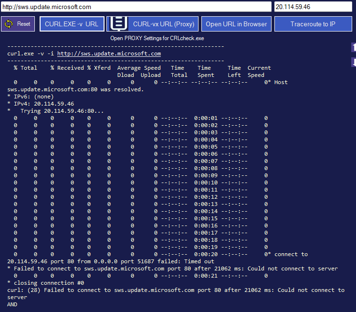Click the IP address field 20.114.59.46
This screenshot has height=312, width=356.
(x=313, y=7)
